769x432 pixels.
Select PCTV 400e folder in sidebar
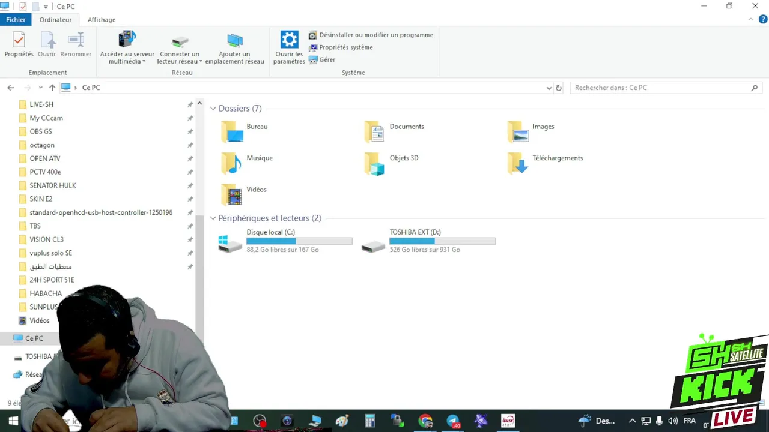click(x=45, y=172)
